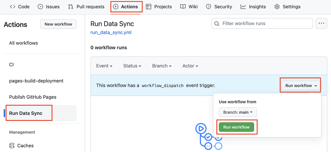Open the Issues tab

click(x=48, y=7)
